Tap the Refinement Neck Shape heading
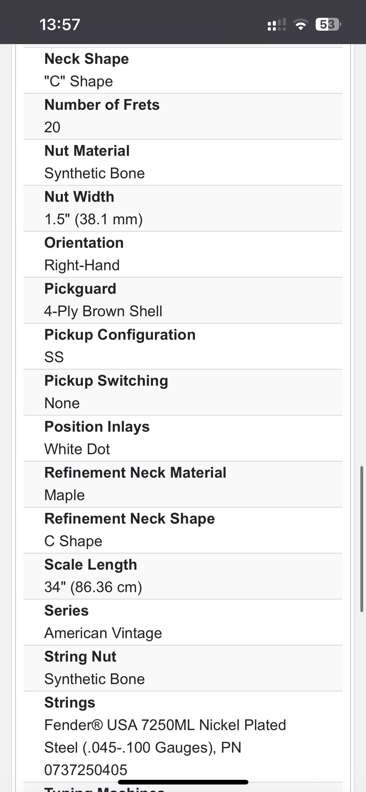366x792 pixels. 130,519
